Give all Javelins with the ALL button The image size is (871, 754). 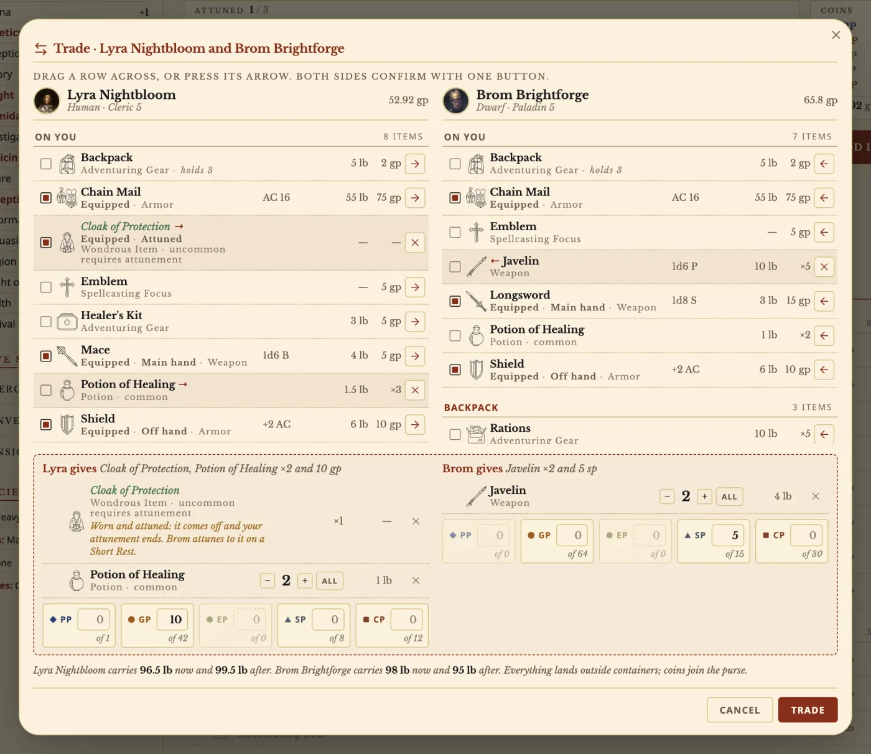[x=729, y=496]
